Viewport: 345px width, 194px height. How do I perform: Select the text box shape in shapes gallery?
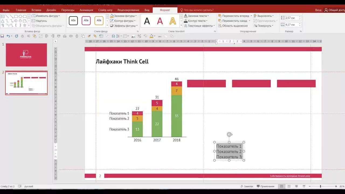pyautogui.click(x=2, y=16)
